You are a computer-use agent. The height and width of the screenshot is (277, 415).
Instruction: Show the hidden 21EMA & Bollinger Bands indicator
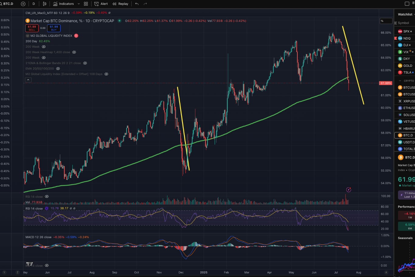[85, 63]
